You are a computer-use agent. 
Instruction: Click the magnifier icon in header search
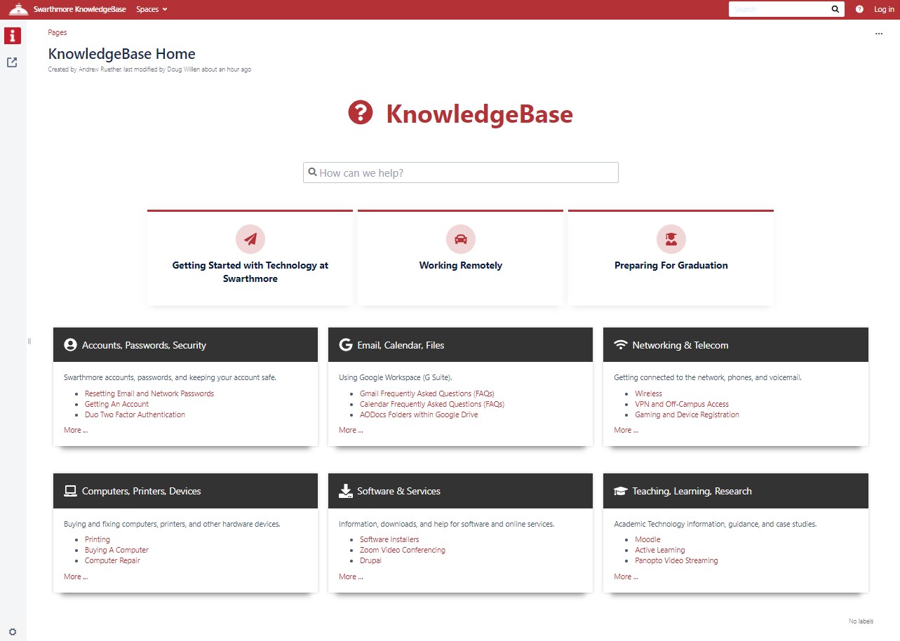pos(835,9)
